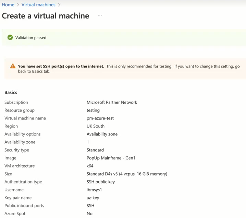
Task: Click the 'Basics' section heading
Action: coord(11,92)
